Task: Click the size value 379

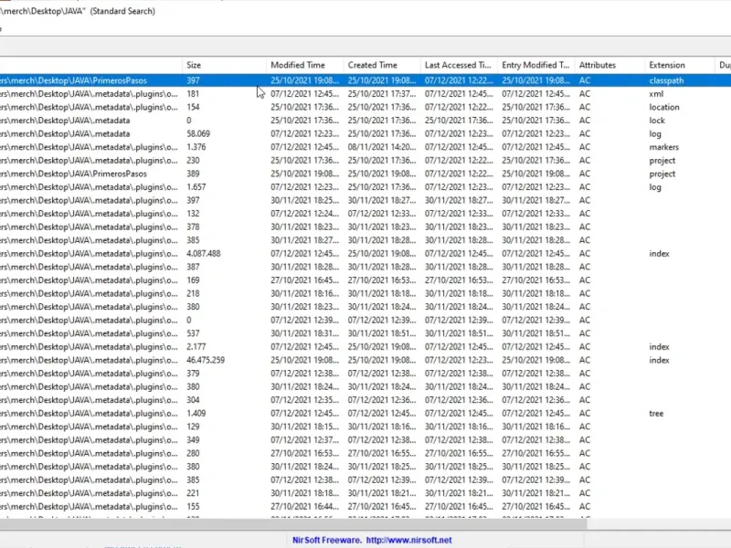Action: [x=193, y=374]
